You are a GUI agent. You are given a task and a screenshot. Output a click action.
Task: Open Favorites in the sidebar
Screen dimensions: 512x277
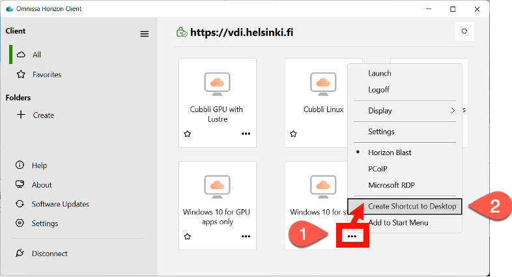[39, 74]
